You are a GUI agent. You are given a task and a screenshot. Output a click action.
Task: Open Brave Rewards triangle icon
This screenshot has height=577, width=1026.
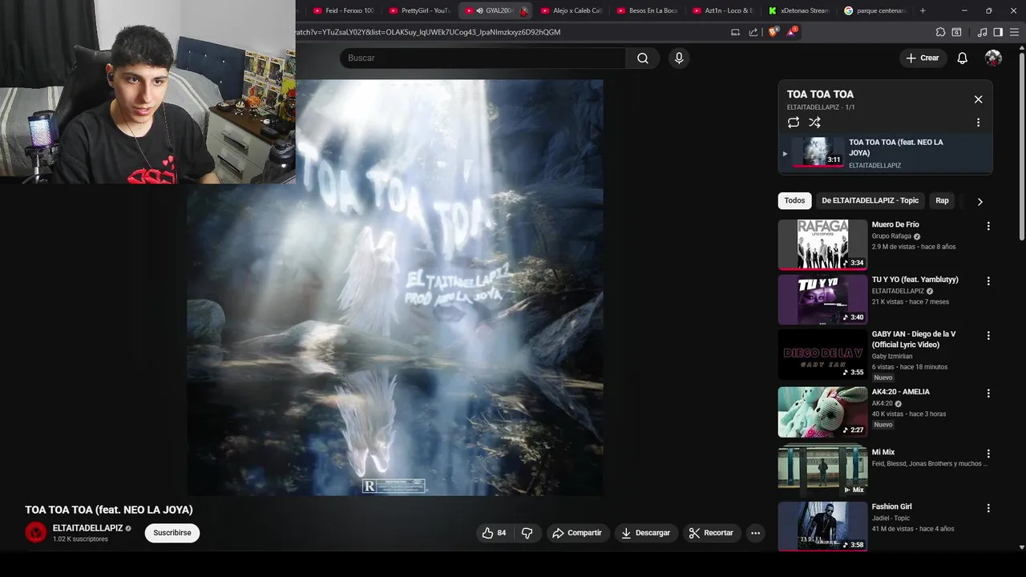792,32
